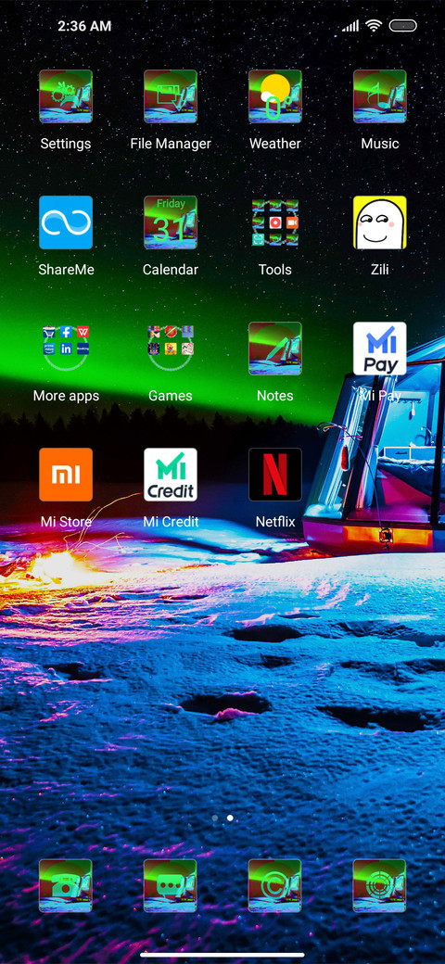Open the Phone dialer in the dock

click(x=66, y=885)
